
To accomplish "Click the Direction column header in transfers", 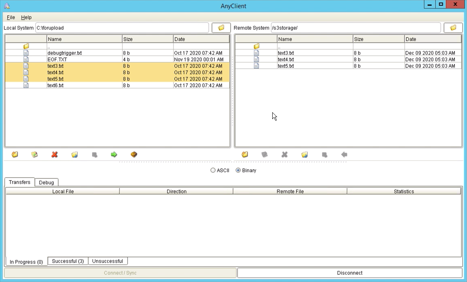I will pos(176,191).
